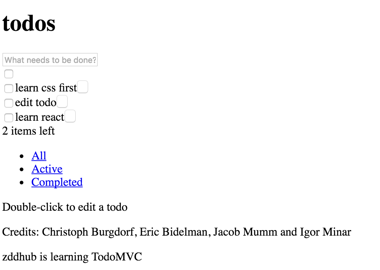Click the '2 items left' counter text
The image size is (380, 270).
28,131
